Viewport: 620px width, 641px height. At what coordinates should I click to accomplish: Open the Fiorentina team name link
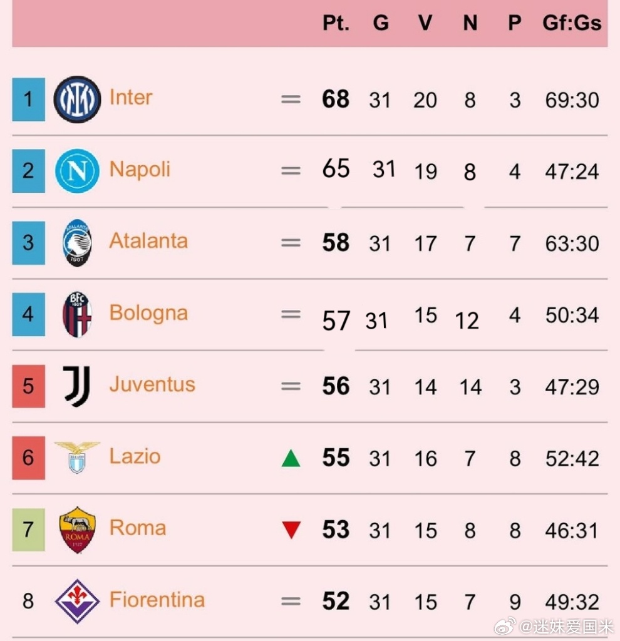(x=157, y=600)
